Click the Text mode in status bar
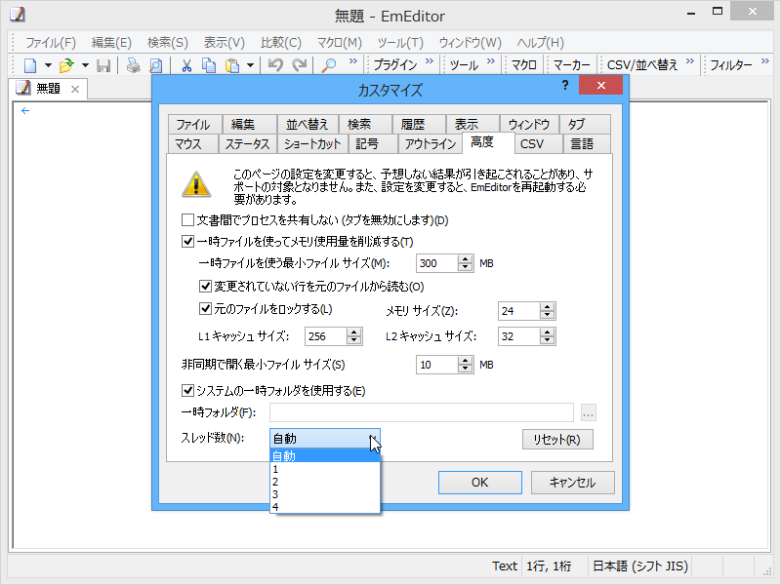This screenshot has width=781, height=585. (505, 566)
